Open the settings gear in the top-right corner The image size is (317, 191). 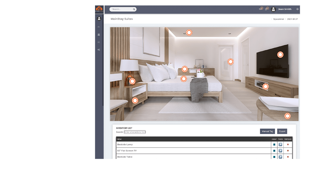click(297, 9)
